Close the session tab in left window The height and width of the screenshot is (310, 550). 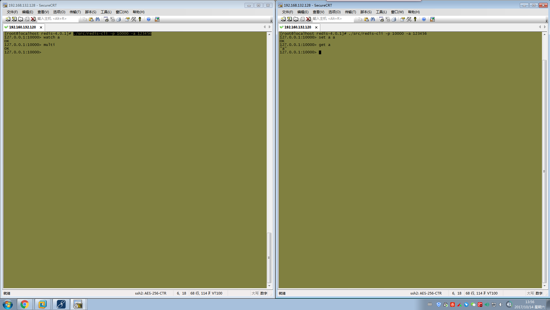(x=41, y=27)
